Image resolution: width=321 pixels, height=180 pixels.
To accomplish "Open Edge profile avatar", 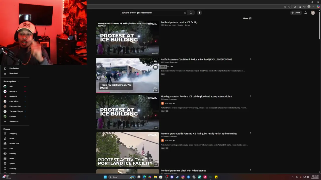I will (x=309, y=7).
